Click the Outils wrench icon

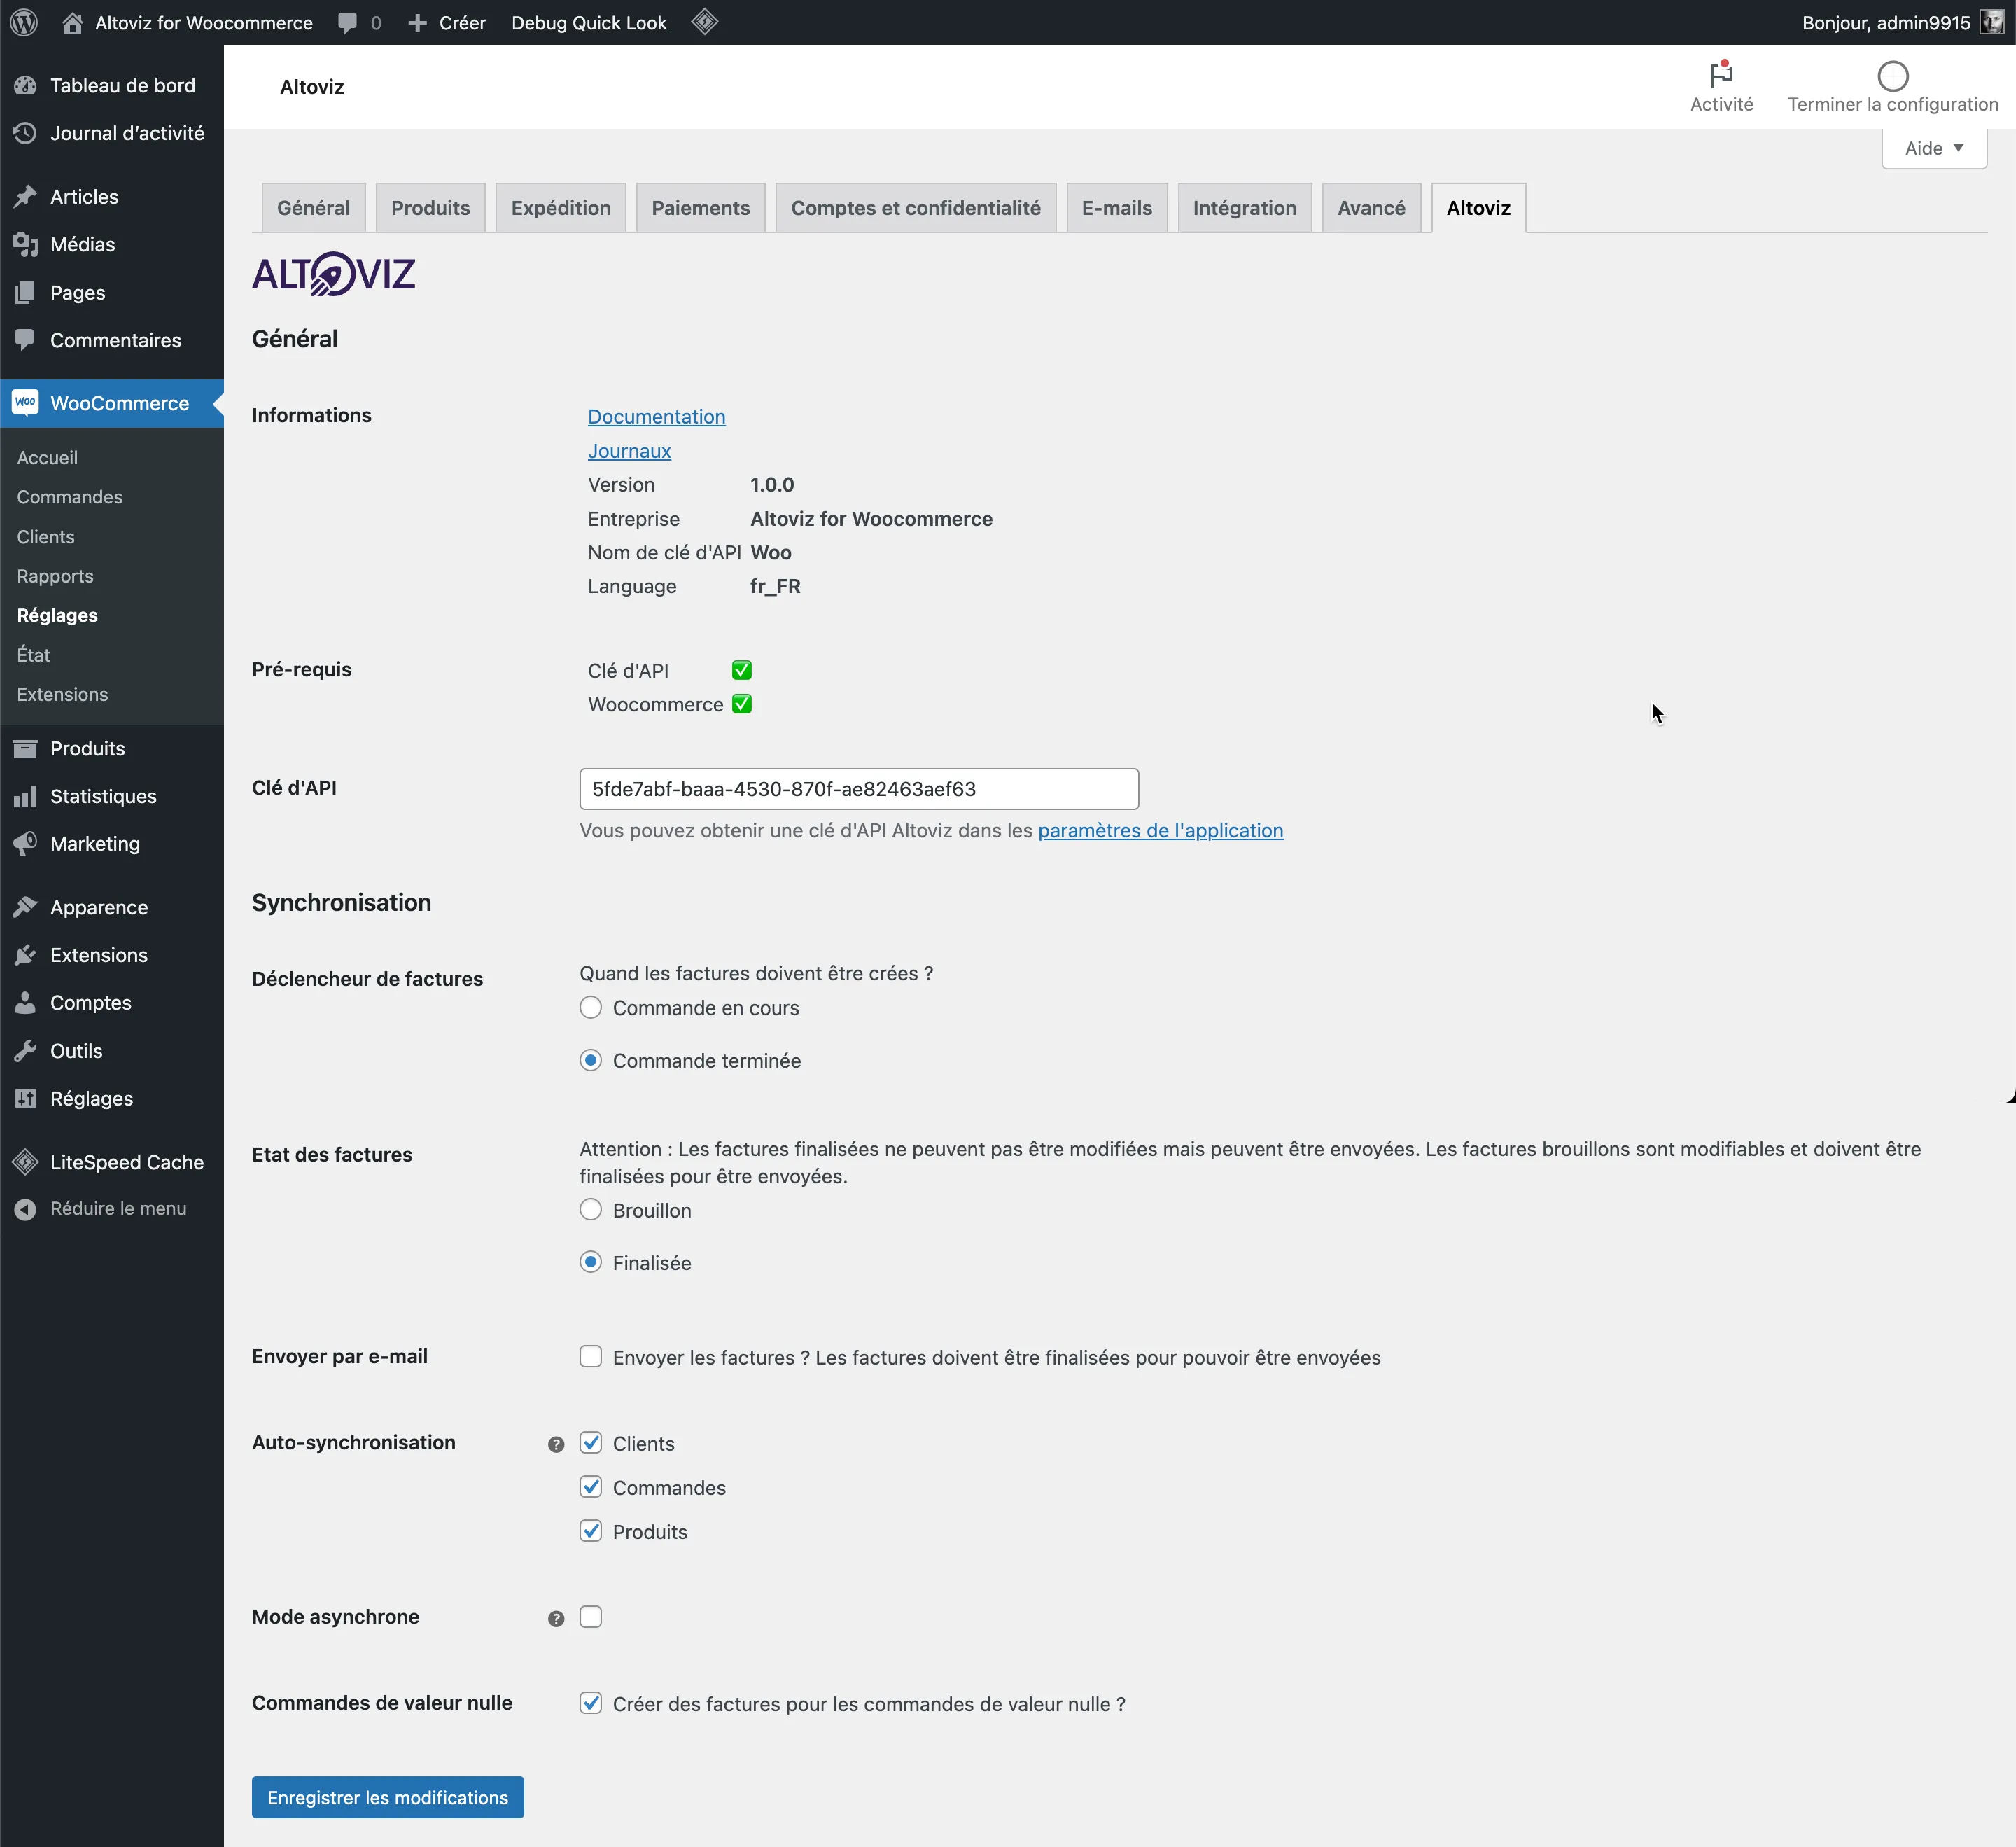click(x=25, y=1050)
